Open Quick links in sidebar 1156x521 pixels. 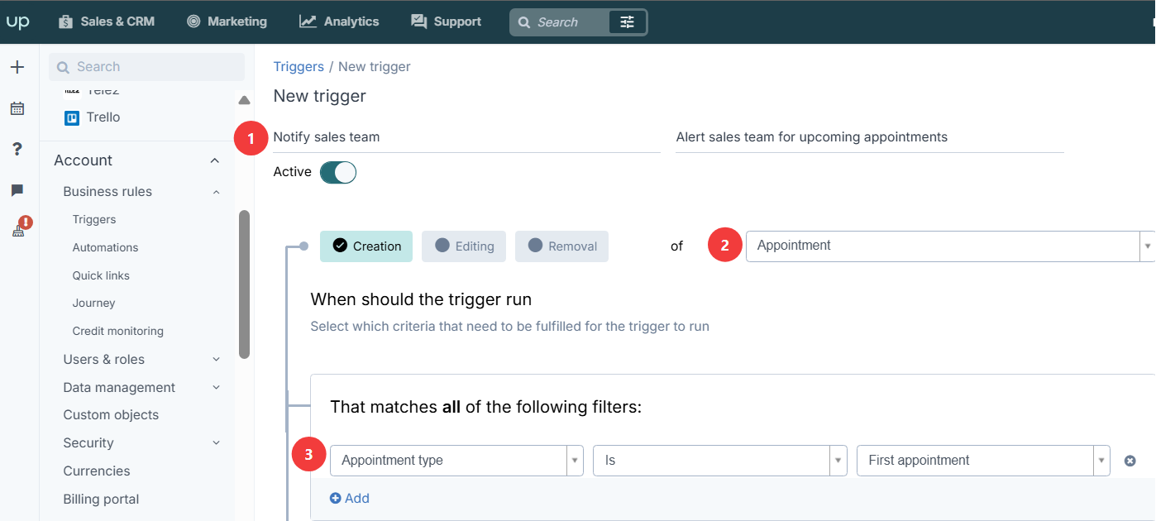(x=101, y=276)
